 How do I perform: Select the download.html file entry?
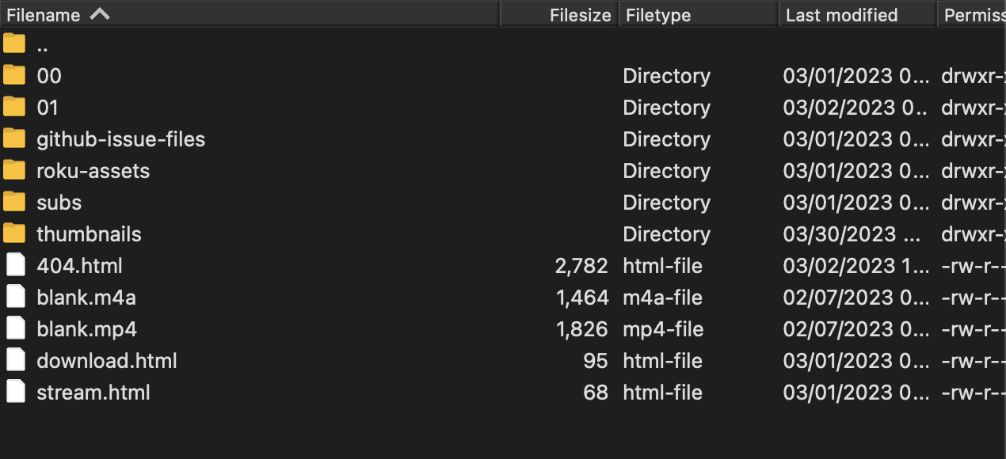pyautogui.click(x=106, y=360)
